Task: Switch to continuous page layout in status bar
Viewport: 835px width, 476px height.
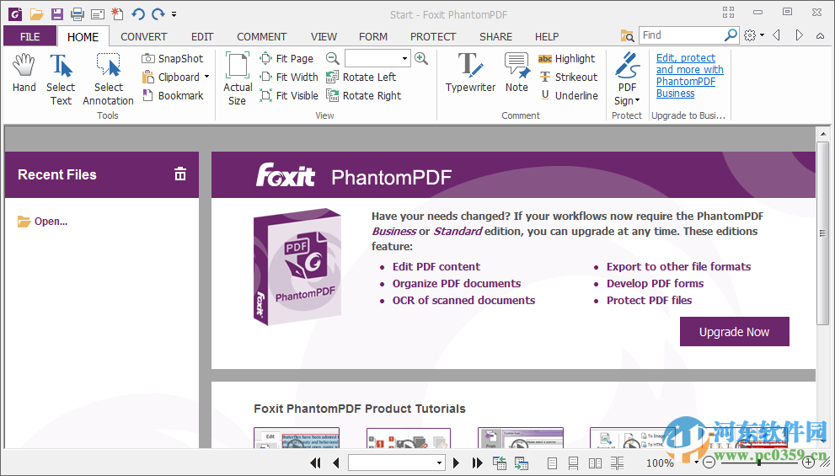Action: (x=574, y=463)
